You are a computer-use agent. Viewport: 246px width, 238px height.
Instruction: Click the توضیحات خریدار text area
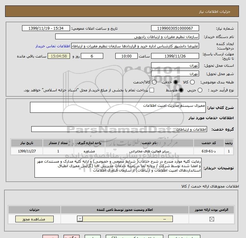(118, 168)
